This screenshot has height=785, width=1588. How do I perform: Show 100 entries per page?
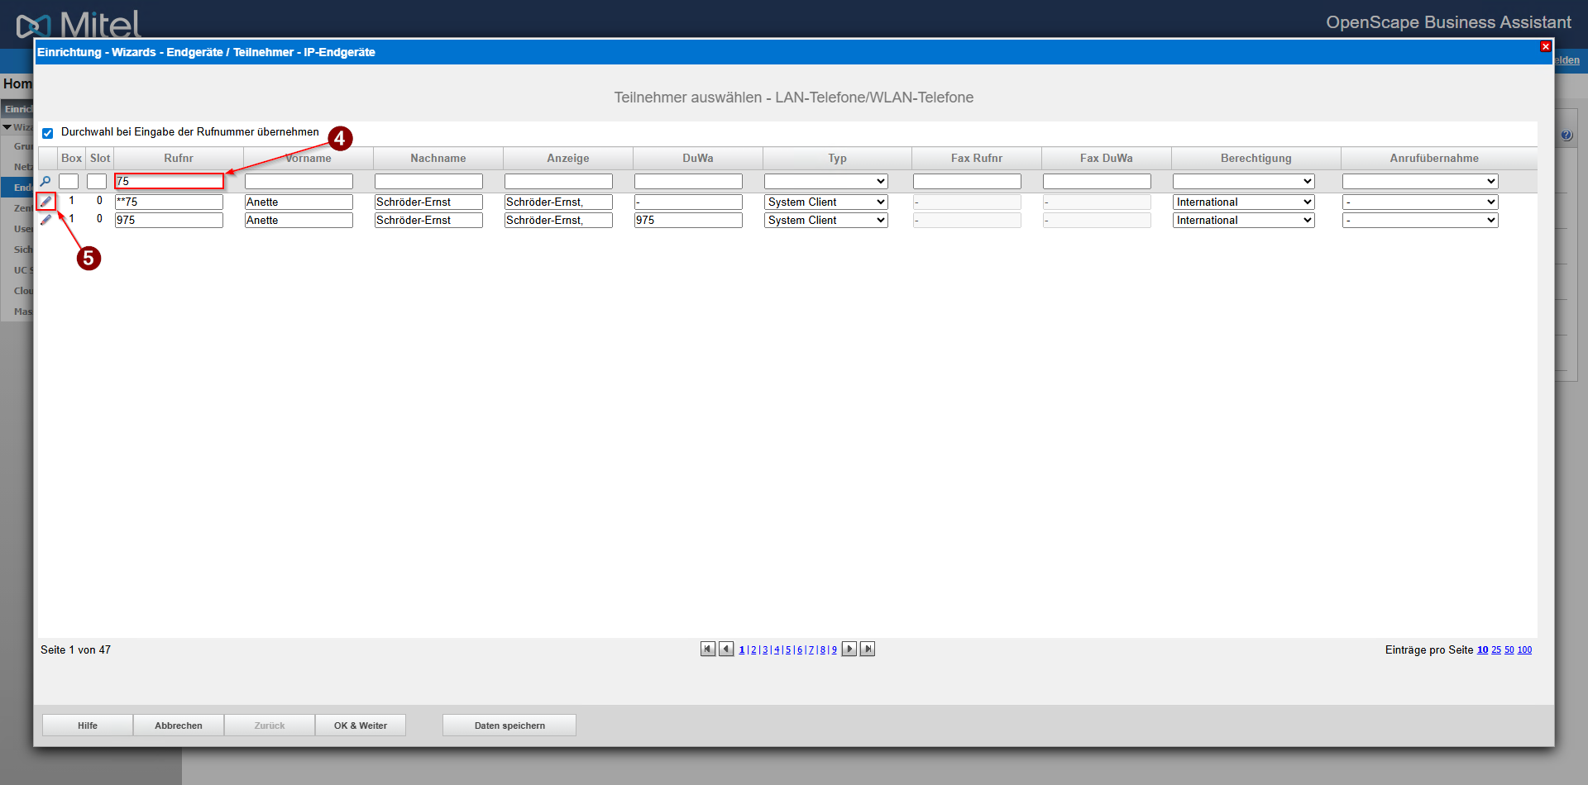pyautogui.click(x=1524, y=650)
